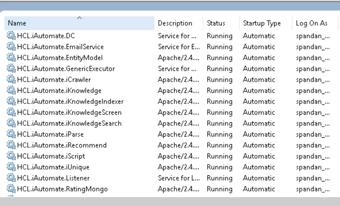Select the HCL.iAutomate.iKnowledgeIndexer service
The height and width of the screenshot is (206, 340).
coord(70,102)
